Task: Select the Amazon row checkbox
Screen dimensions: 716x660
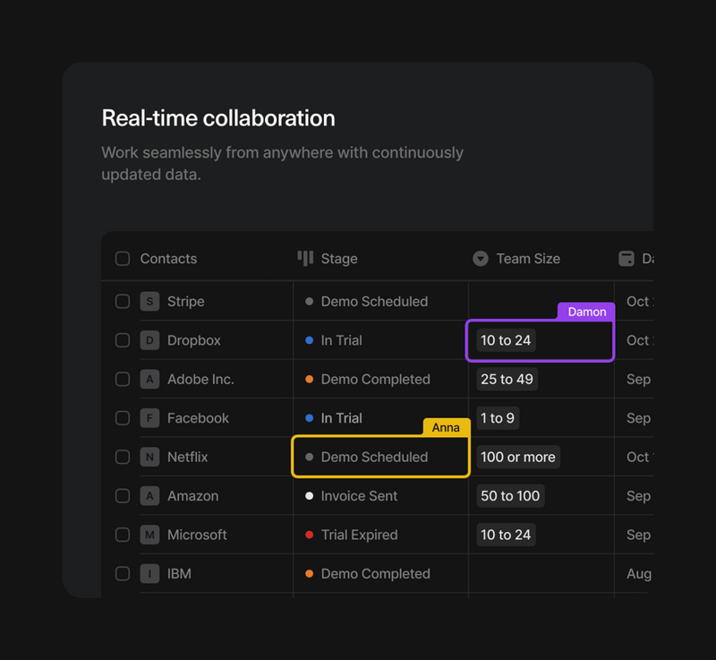Action: 123,495
